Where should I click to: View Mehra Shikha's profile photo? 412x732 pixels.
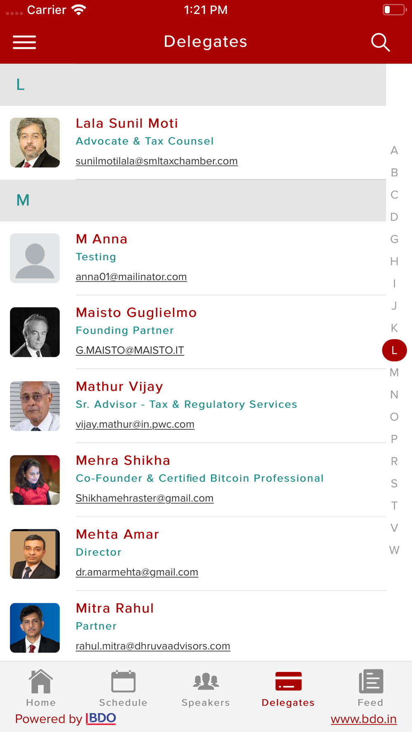pyautogui.click(x=35, y=480)
